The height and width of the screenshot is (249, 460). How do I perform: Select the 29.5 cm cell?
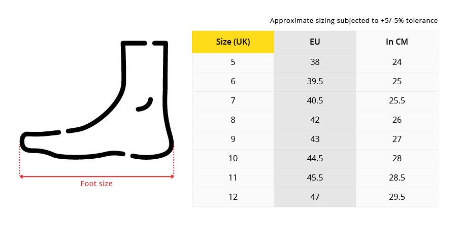point(397,197)
